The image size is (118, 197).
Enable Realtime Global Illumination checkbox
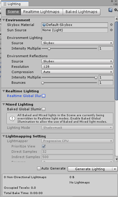[x=44, y=96]
